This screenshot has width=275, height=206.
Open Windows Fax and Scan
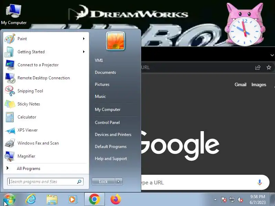(x=46, y=143)
